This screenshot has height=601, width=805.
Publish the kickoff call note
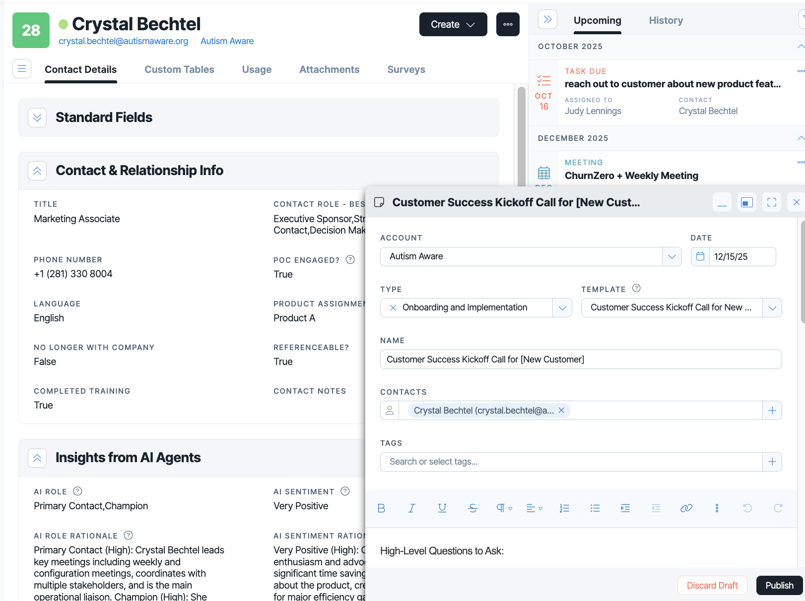click(x=779, y=585)
